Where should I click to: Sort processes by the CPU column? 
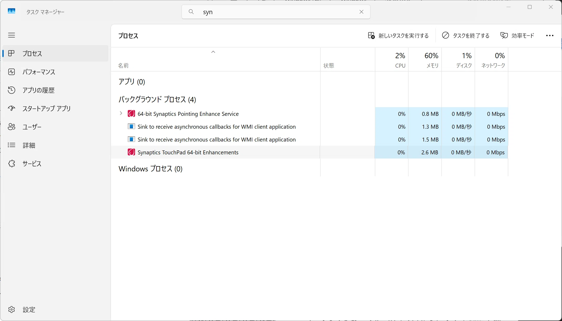(x=392, y=60)
